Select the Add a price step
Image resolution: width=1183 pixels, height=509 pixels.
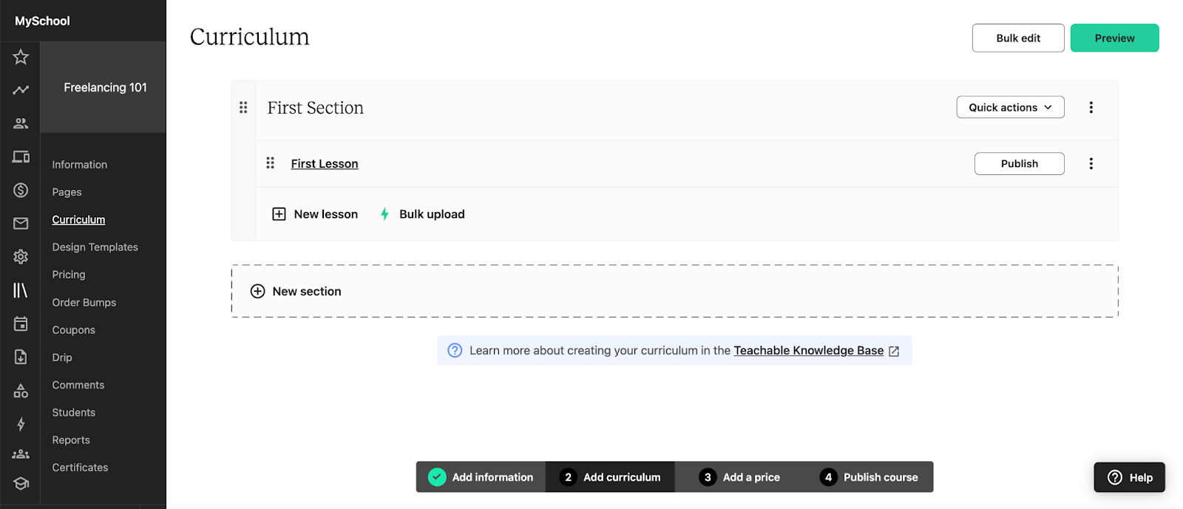(739, 477)
